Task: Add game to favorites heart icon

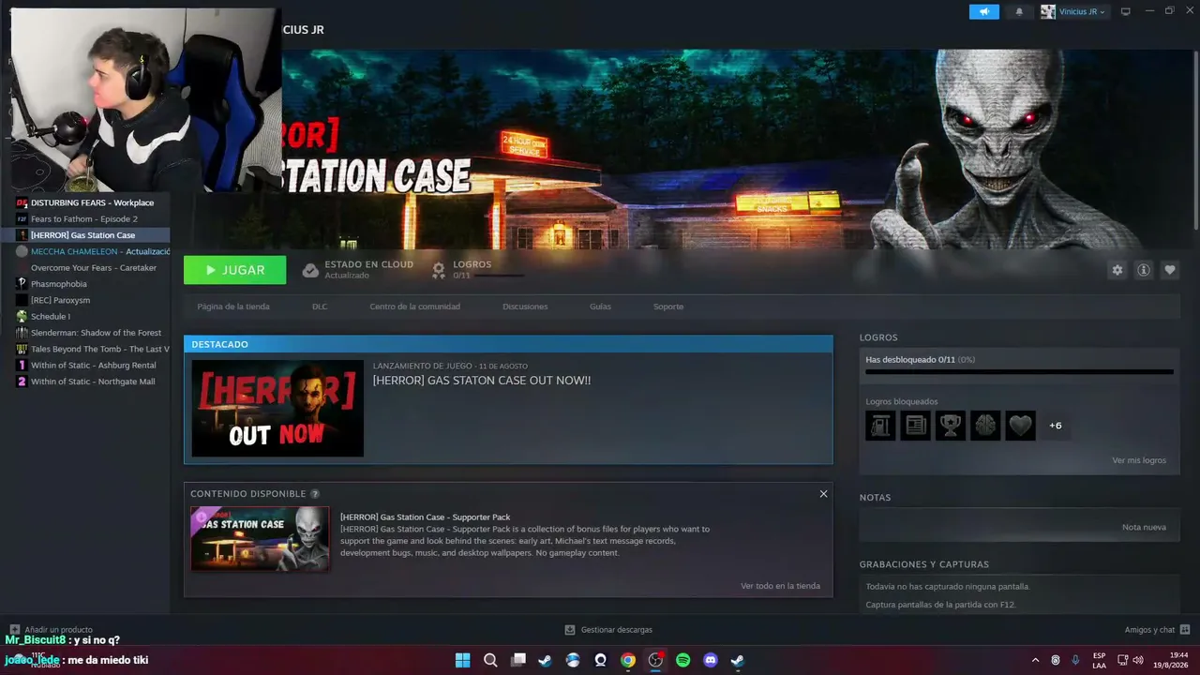Action: (x=1170, y=270)
